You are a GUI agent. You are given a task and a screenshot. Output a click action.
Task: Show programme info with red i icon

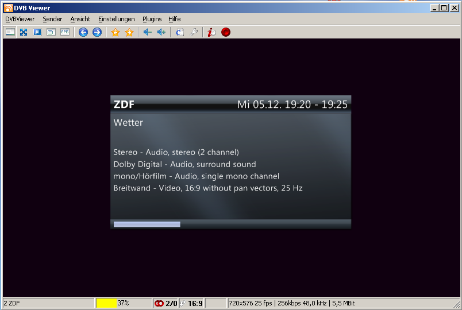[211, 32]
